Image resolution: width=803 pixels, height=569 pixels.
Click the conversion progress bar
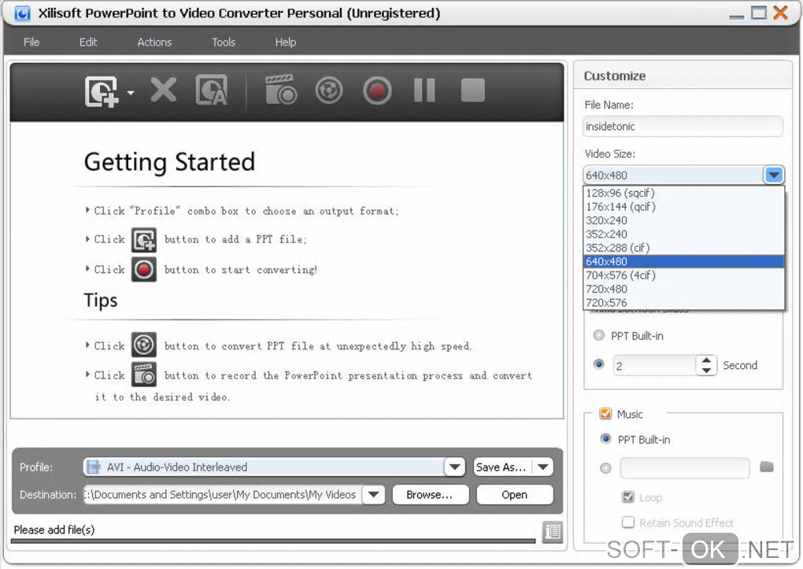click(273, 541)
